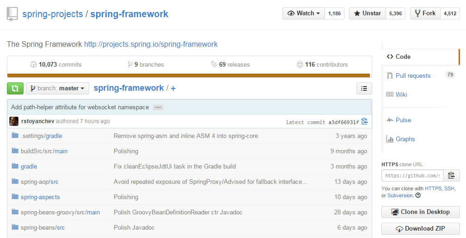Click the language color bar

(x=189, y=75)
